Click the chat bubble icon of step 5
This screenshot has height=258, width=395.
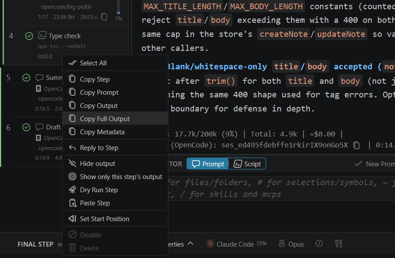coord(39,77)
